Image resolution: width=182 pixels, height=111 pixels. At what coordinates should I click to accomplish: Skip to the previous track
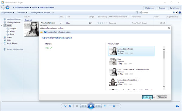[x=84, y=106]
